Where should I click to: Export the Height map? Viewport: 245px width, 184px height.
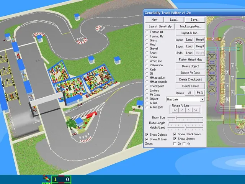200,46
